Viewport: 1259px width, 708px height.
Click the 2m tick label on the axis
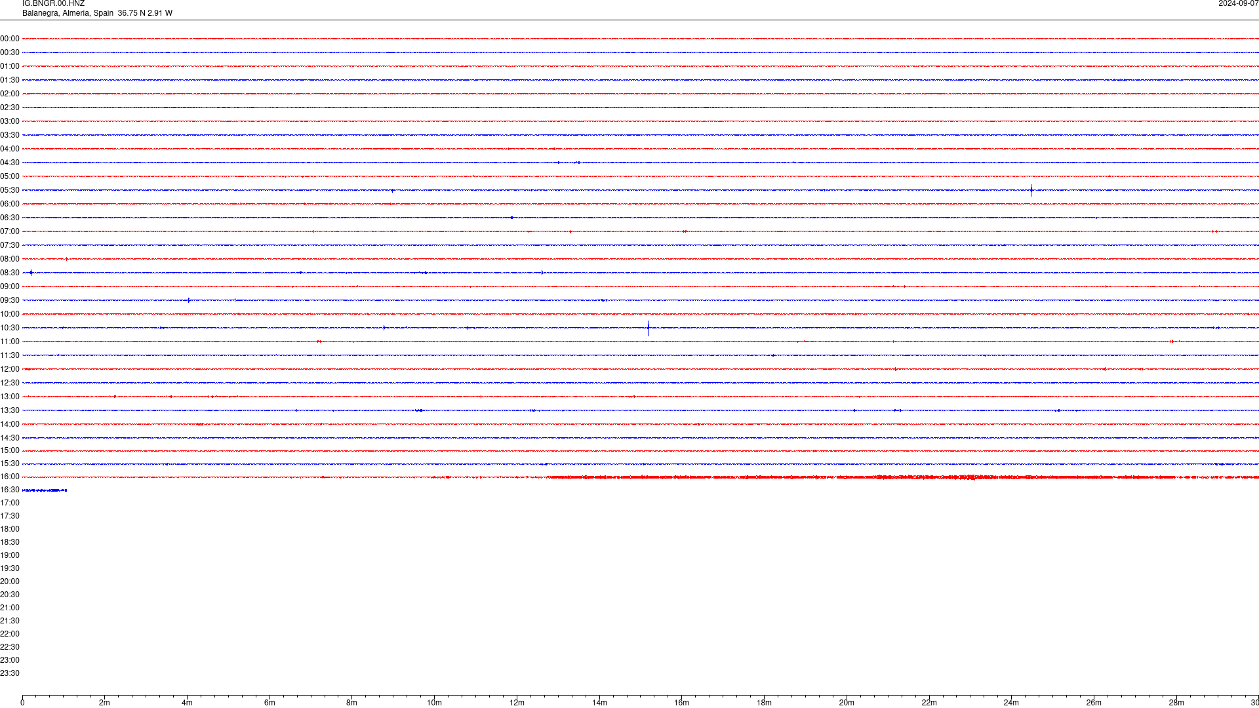[x=105, y=703]
